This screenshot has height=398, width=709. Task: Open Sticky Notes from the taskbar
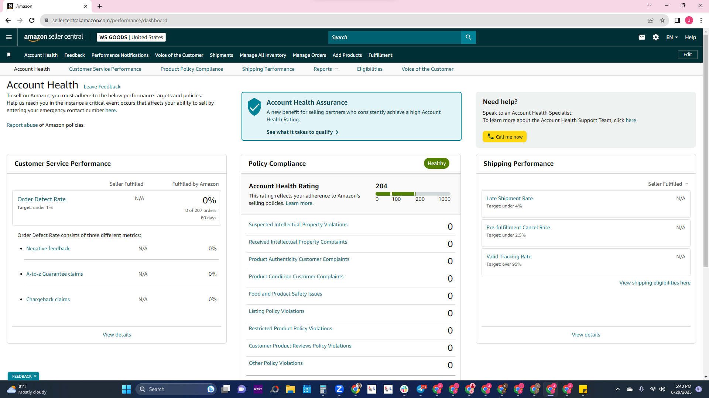(x=583, y=389)
